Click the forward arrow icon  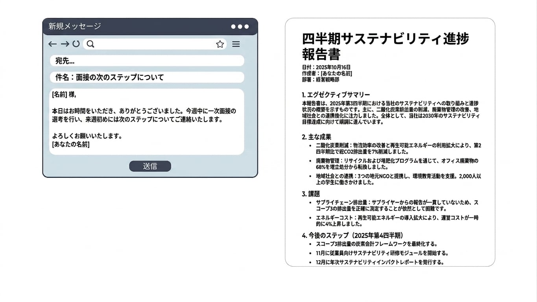coord(65,44)
